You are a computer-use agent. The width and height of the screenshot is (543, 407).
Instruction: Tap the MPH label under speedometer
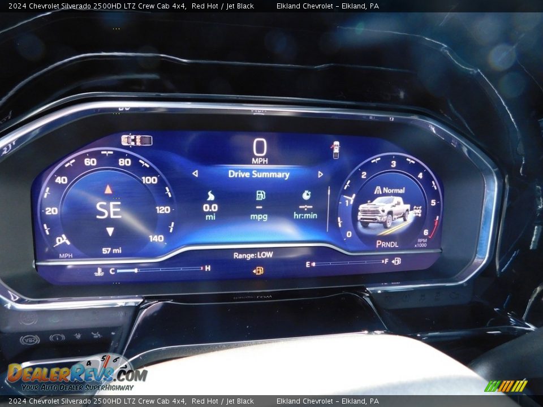pos(66,256)
